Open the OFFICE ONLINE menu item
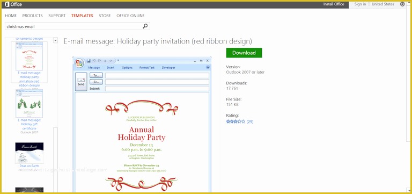This screenshot has width=412, height=194. click(x=130, y=16)
